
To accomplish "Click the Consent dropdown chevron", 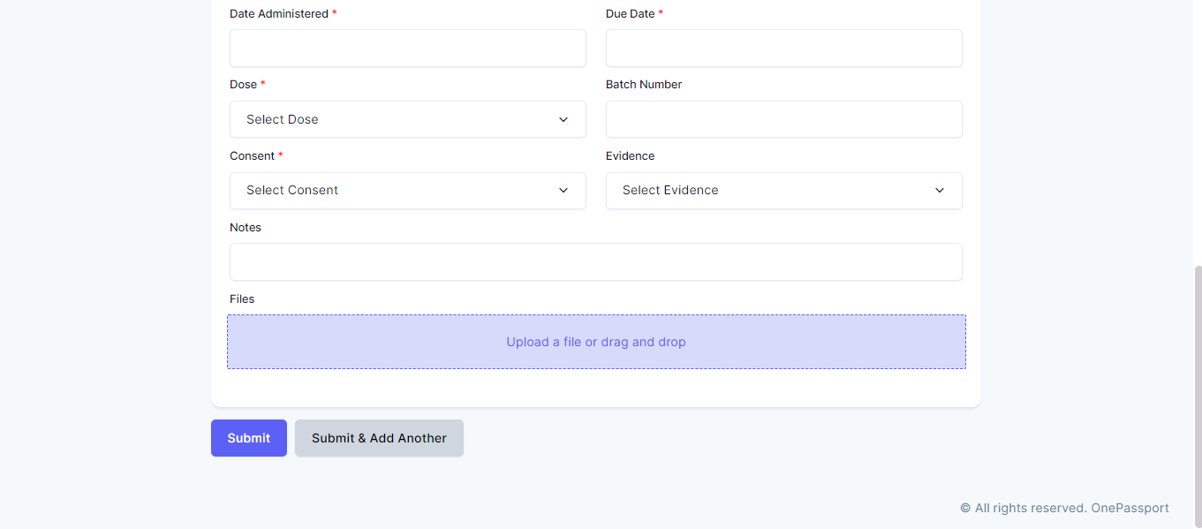I will coord(563,190).
